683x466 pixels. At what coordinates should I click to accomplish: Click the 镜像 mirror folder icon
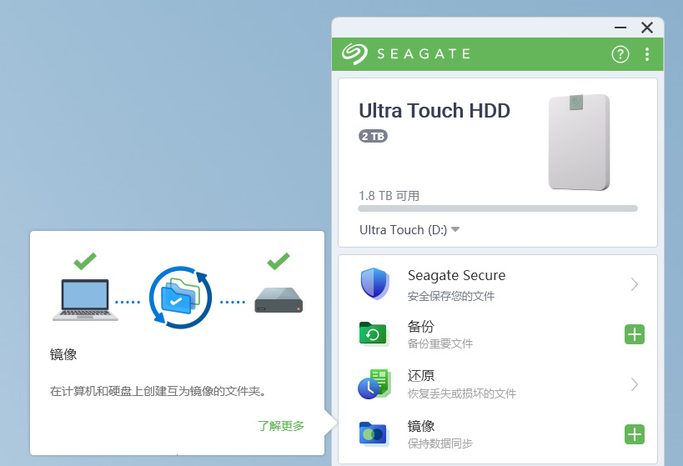coord(372,433)
